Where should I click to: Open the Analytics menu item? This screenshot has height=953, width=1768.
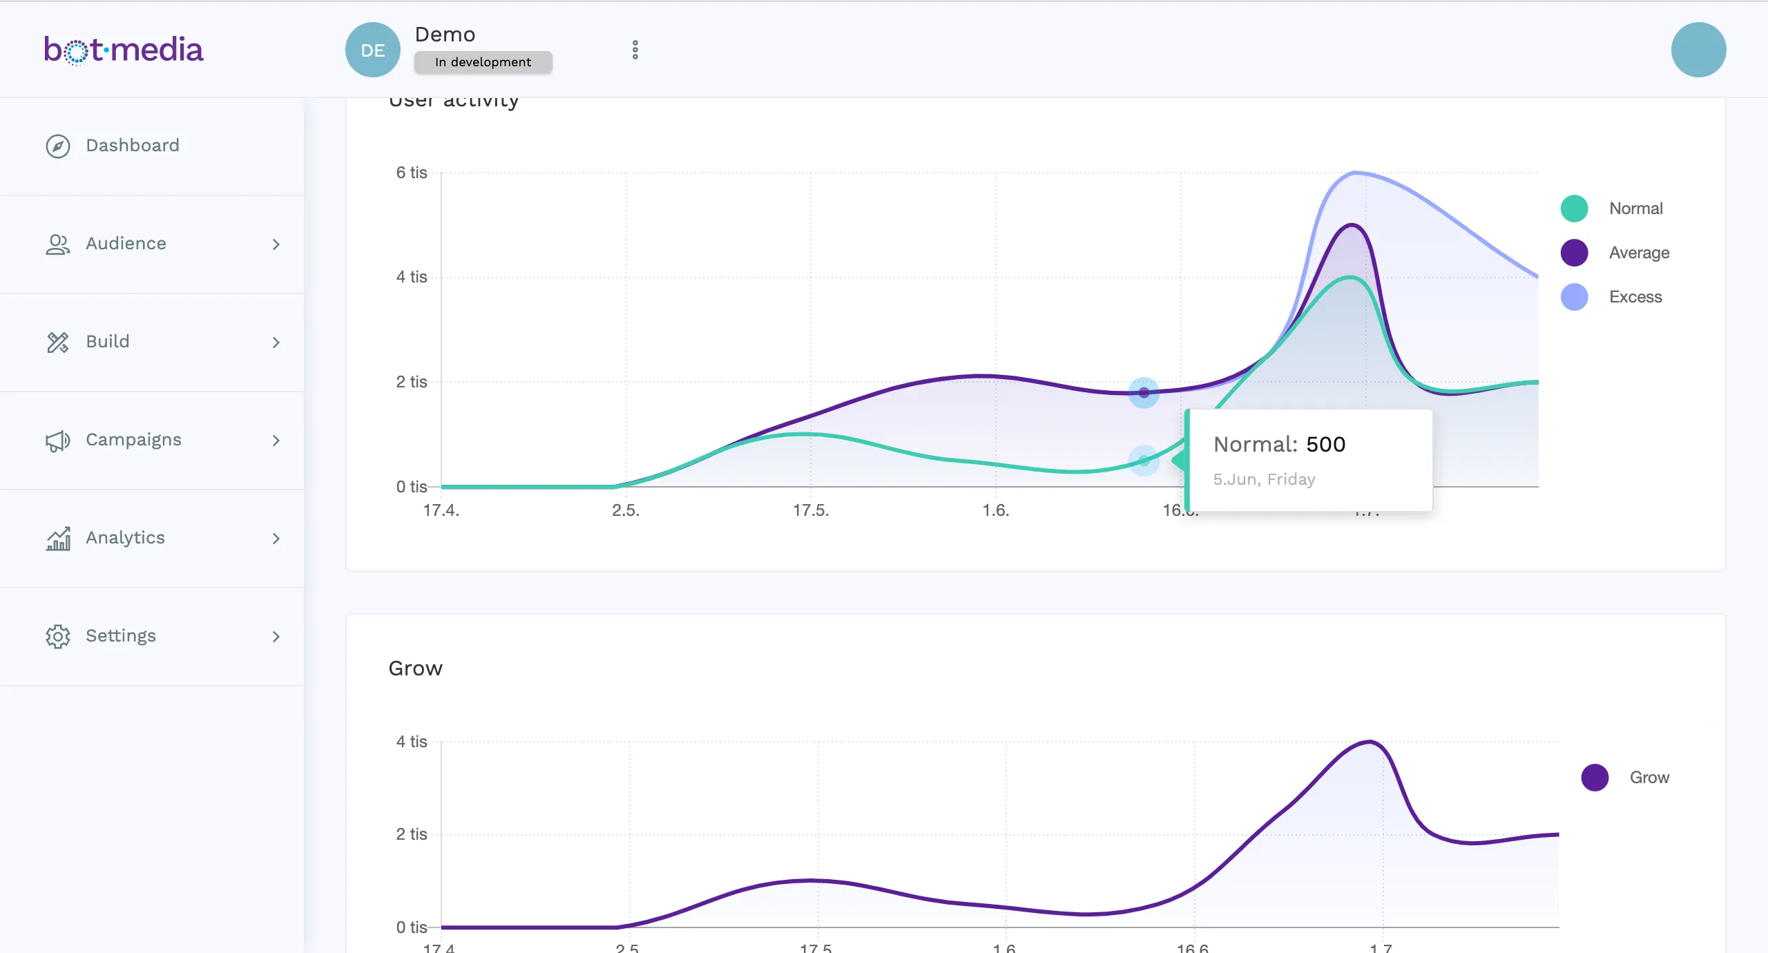tap(152, 538)
